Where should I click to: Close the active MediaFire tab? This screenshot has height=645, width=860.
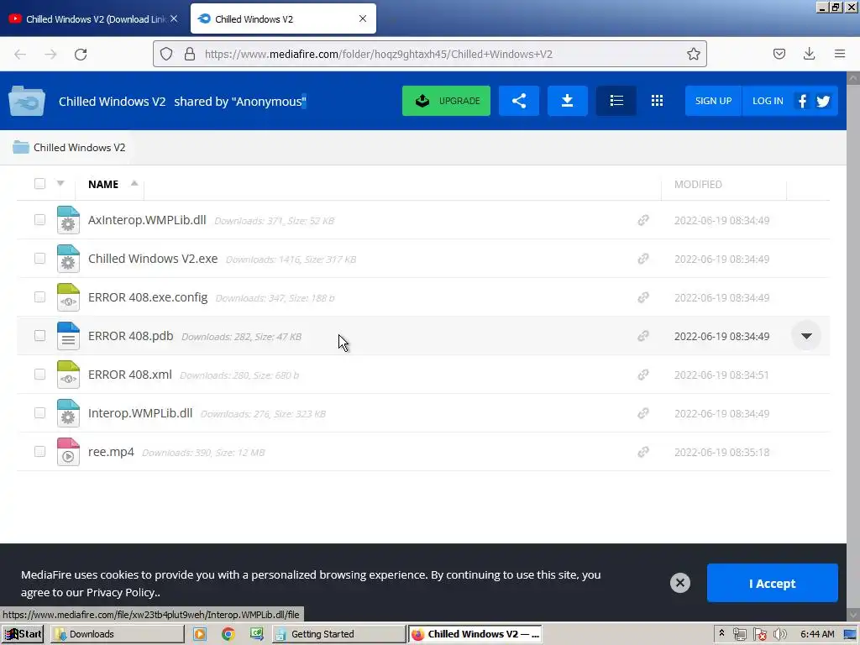click(x=363, y=18)
